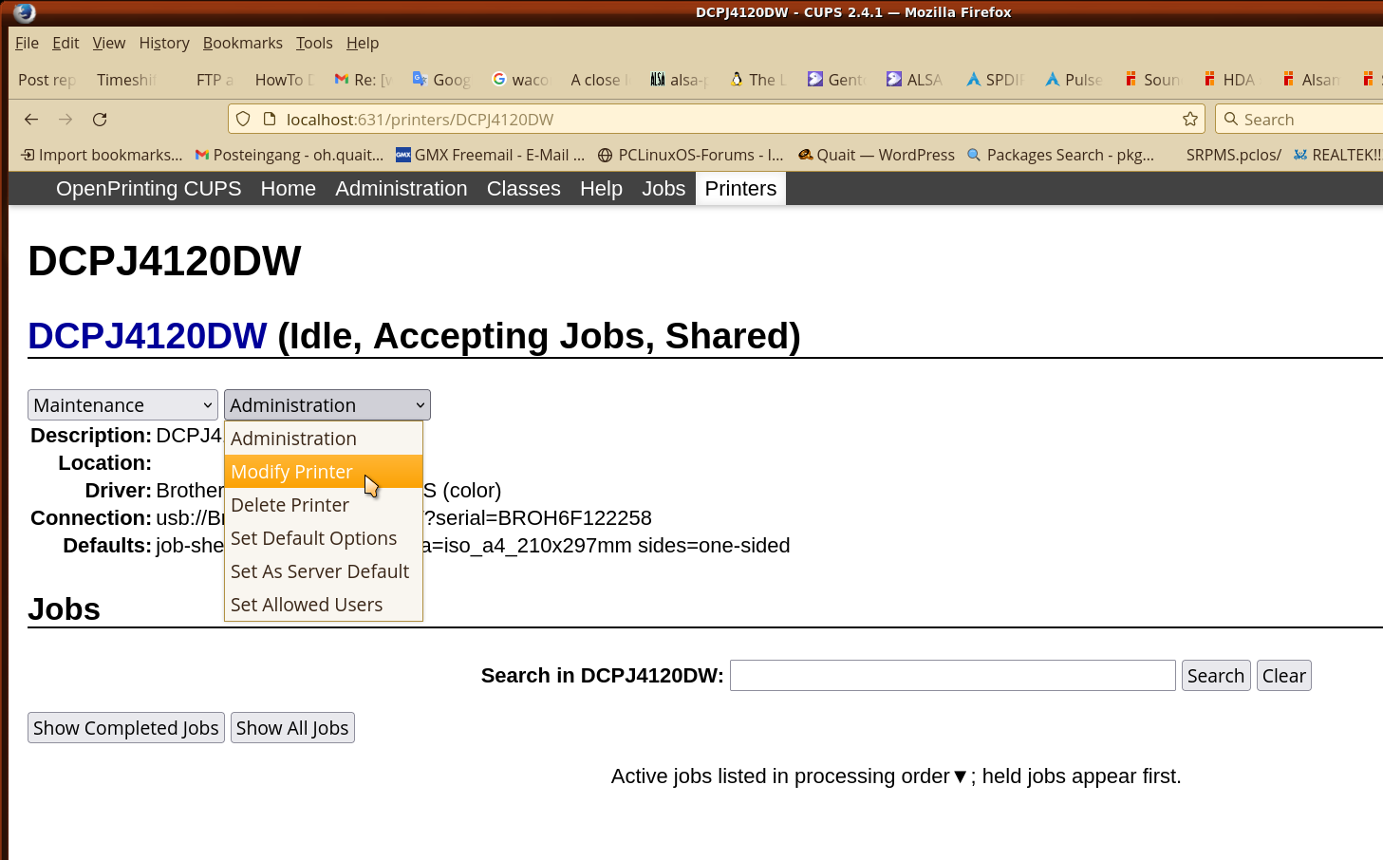Open the Packages Search bookmark
The width and height of the screenshot is (1383, 860).
1060,156
